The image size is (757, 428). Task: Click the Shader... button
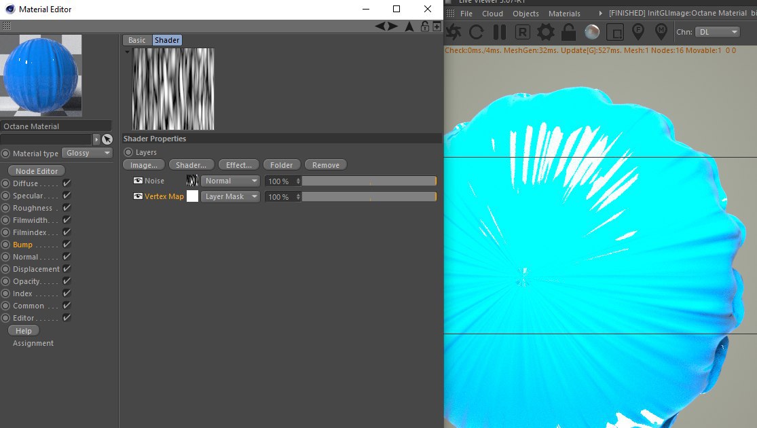coord(191,165)
